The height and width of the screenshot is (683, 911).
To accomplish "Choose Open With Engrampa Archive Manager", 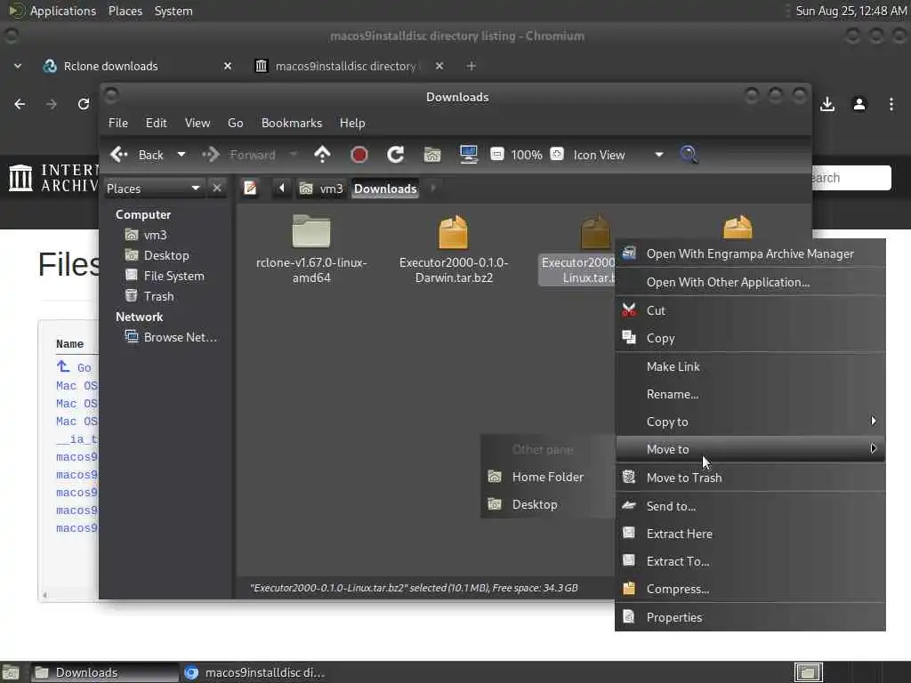I will [x=750, y=253].
